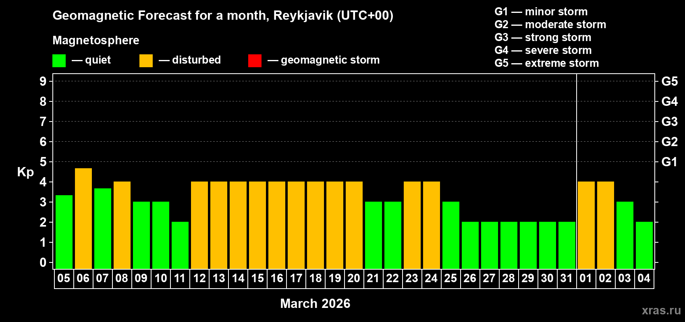Click the 'G5 — extreme storm' legend line
This screenshot has width=685, height=322.
(547, 63)
